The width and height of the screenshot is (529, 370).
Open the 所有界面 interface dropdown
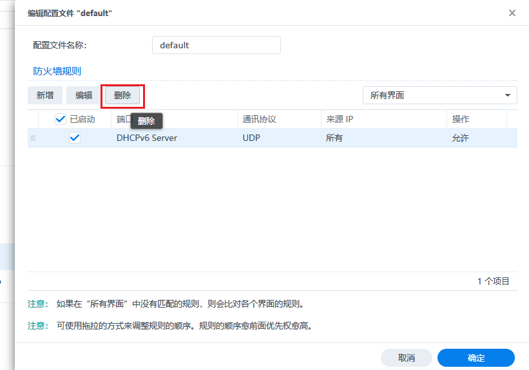click(439, 95)
